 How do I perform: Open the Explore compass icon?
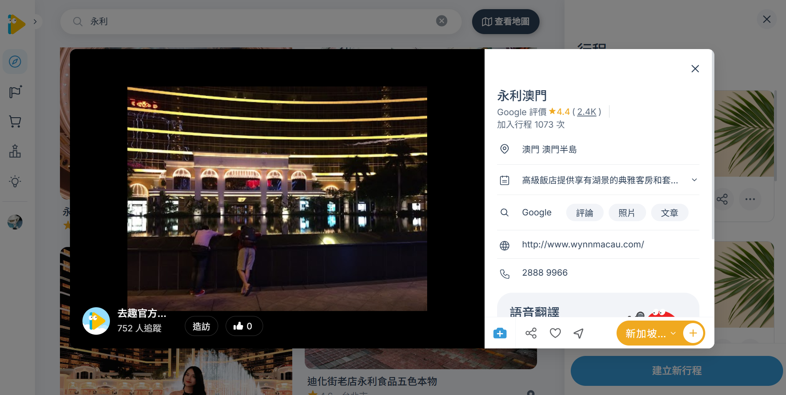click(x=15, y=62)
